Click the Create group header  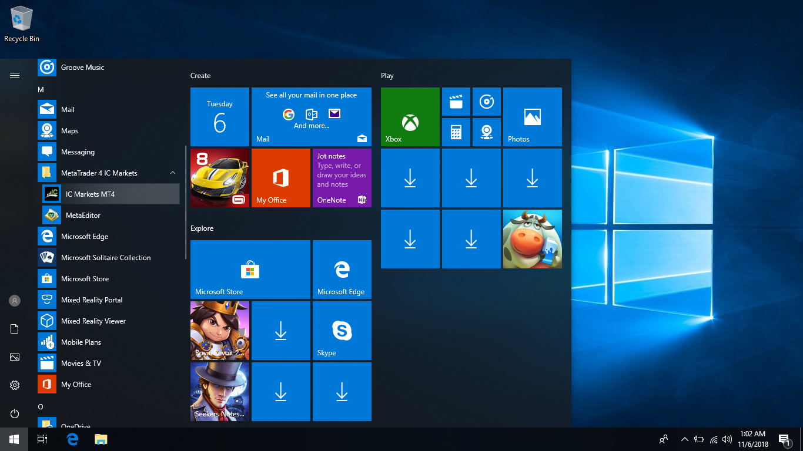coord(200,76)
